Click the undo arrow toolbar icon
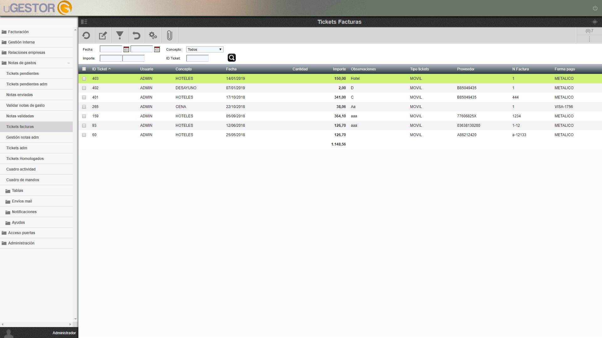Viewport: 602px width, 338px height. [136, 35]
